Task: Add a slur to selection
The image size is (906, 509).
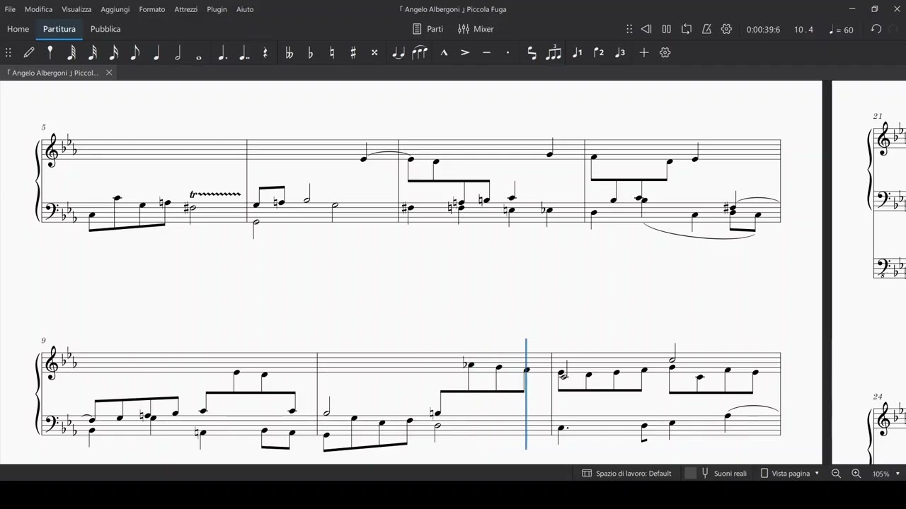Action: (420, 52)
